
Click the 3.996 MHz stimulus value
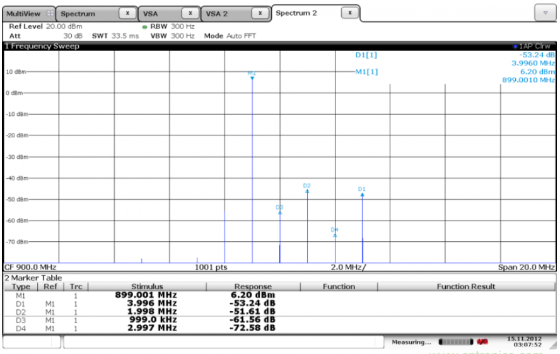152,304
